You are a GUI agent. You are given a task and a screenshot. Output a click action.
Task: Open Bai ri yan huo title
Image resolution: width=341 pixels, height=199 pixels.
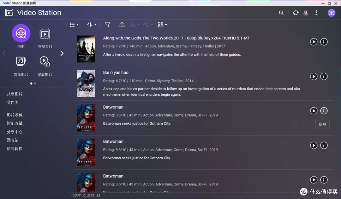point(116,73)
